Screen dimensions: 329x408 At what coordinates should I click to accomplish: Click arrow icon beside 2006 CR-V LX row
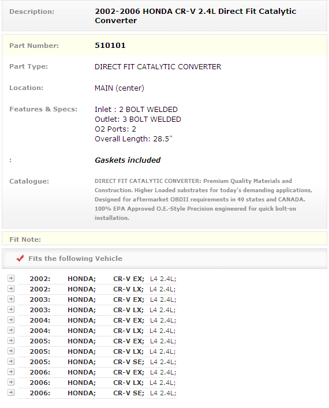(x=11, y=382)
